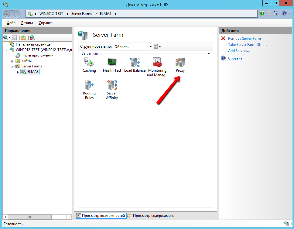Select Пулы приложений in connections tree
This screenshot has height=229, width=294.
point(37,55)
